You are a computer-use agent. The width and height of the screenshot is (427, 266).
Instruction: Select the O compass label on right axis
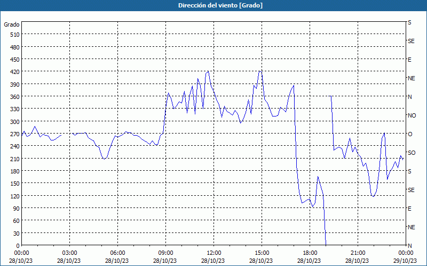click(410, 134)
